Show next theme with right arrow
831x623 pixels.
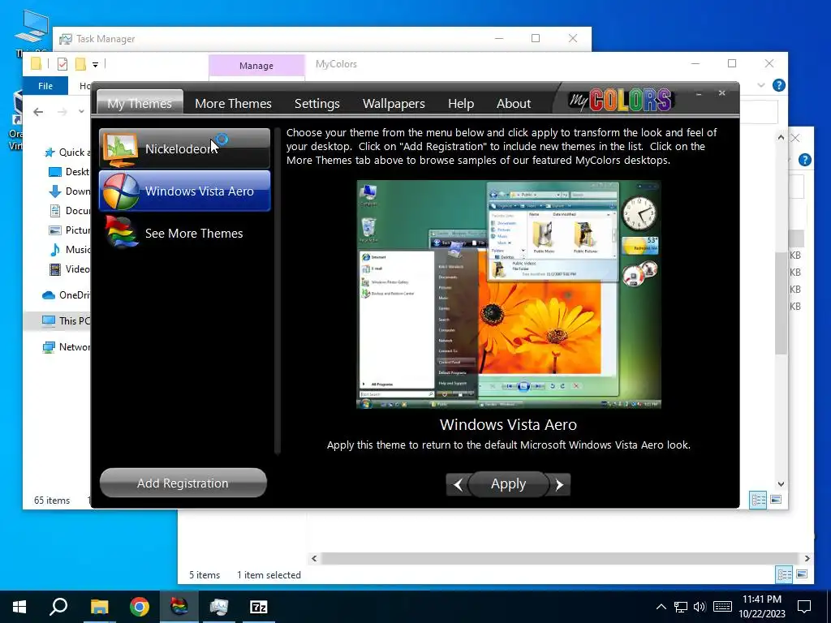[559, 484]
